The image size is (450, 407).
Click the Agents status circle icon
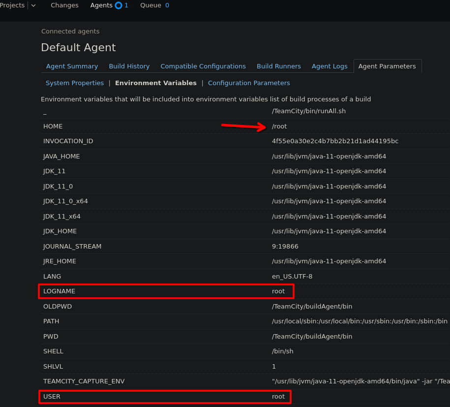118,5
